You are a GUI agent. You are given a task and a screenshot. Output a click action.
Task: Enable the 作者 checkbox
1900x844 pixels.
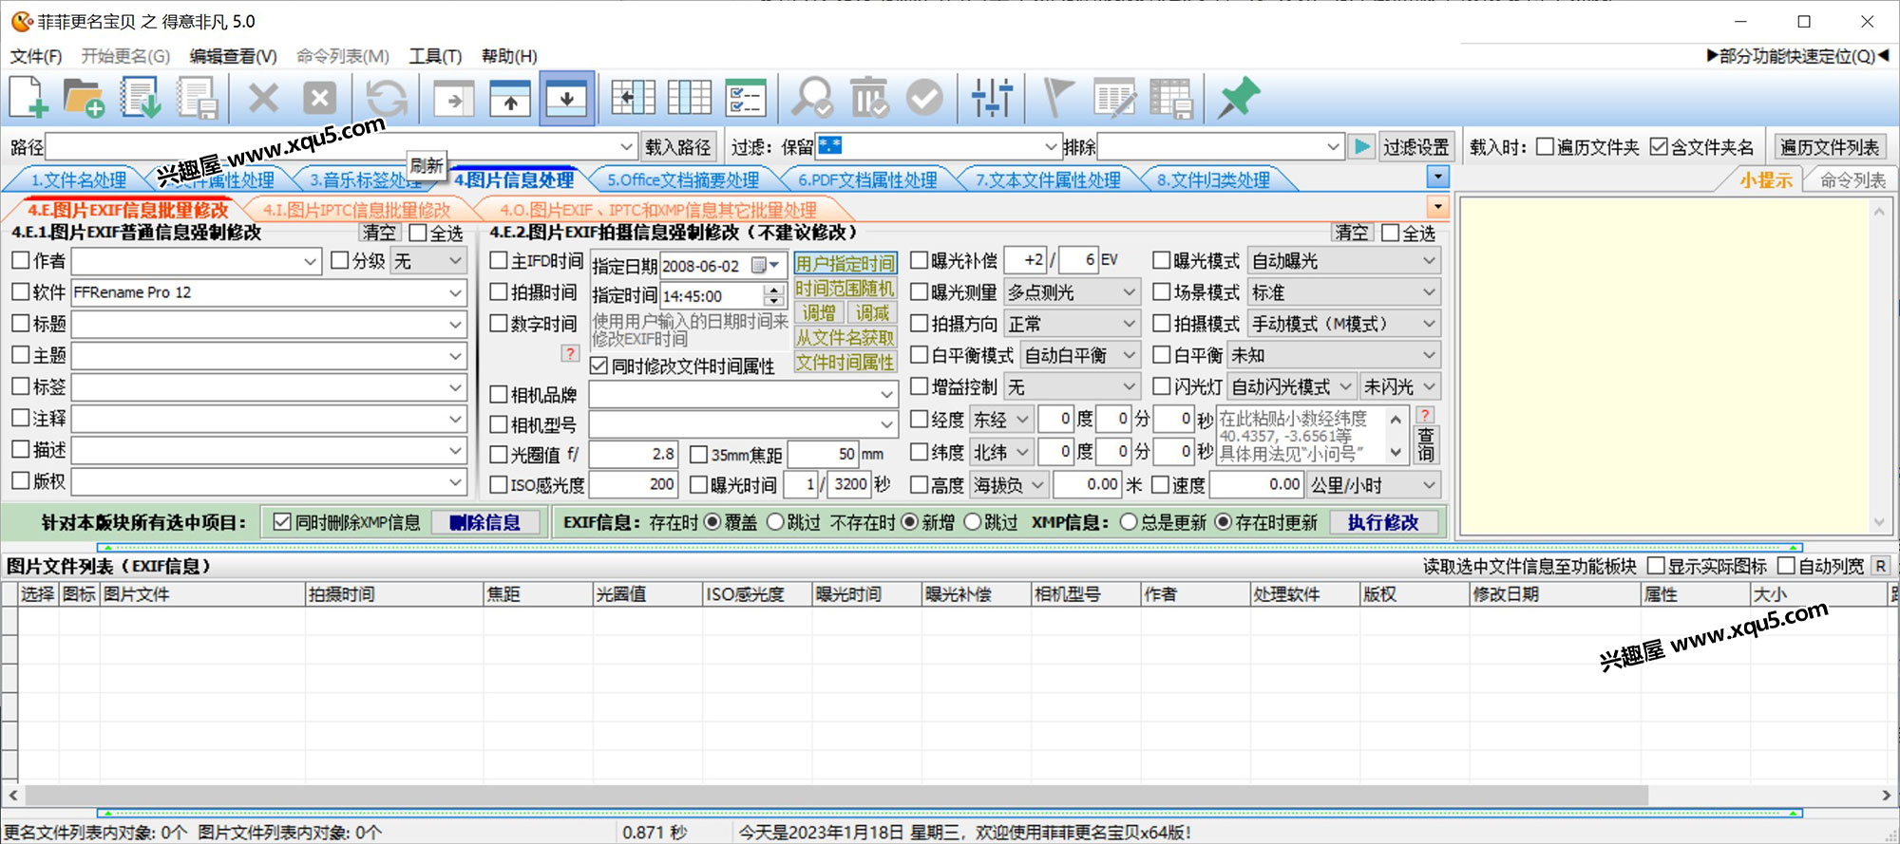20,260
